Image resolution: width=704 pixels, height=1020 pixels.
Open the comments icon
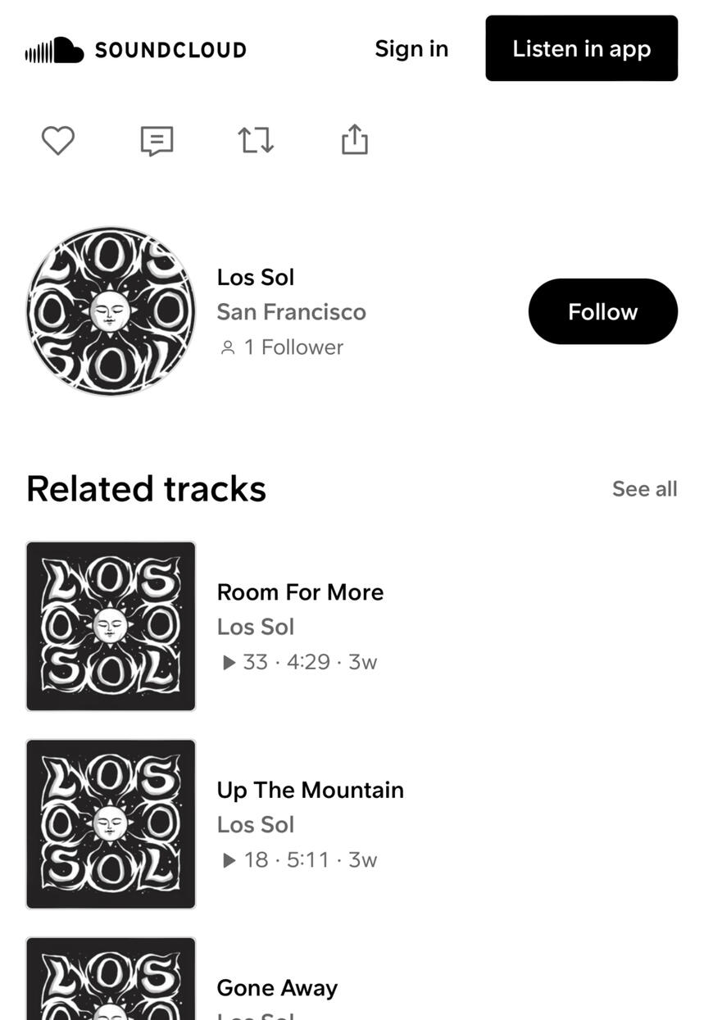157,141
